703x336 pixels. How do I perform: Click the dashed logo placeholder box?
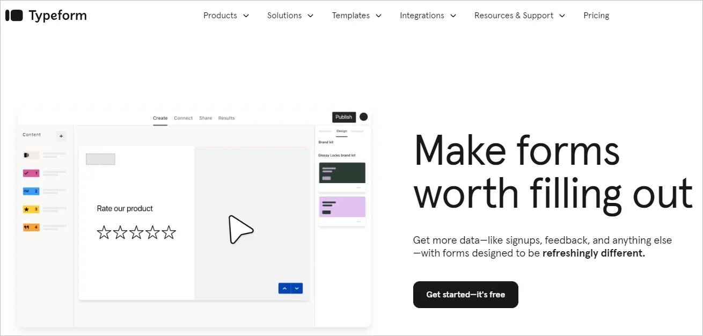tap(100, 159)
